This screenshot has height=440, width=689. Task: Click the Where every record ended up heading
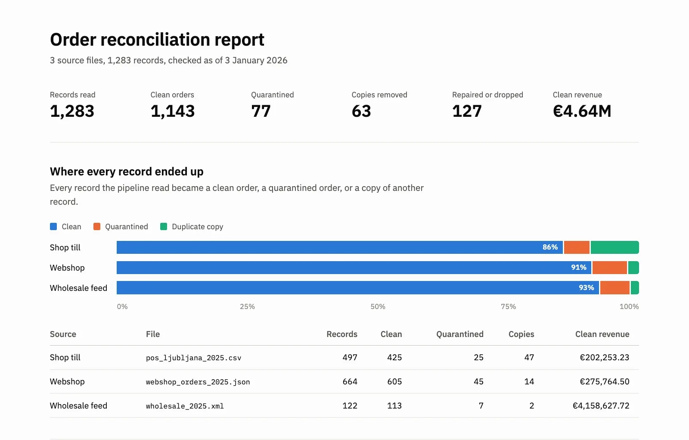[x=127, y=172]
